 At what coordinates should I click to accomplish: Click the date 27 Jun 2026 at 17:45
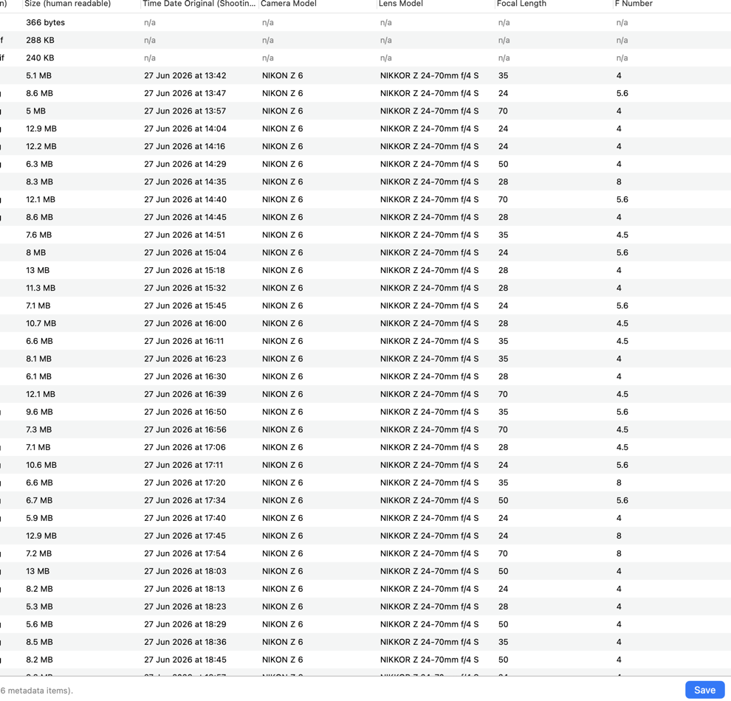[185, 536]
